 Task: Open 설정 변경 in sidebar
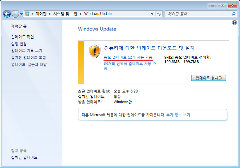(19, 44)
